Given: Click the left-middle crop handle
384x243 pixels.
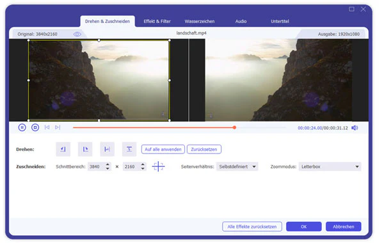Looking at the screenshot, I should click(29, 81).
